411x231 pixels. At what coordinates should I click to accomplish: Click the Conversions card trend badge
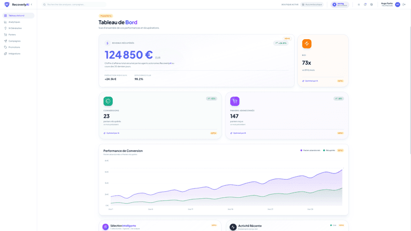click(211, 99)
